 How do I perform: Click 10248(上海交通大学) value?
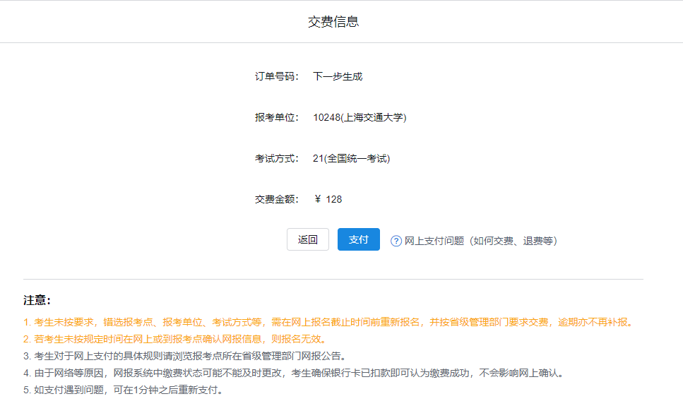360,117
